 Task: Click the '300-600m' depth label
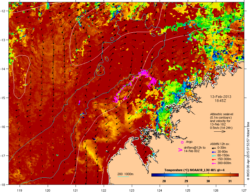coord(224,163)
